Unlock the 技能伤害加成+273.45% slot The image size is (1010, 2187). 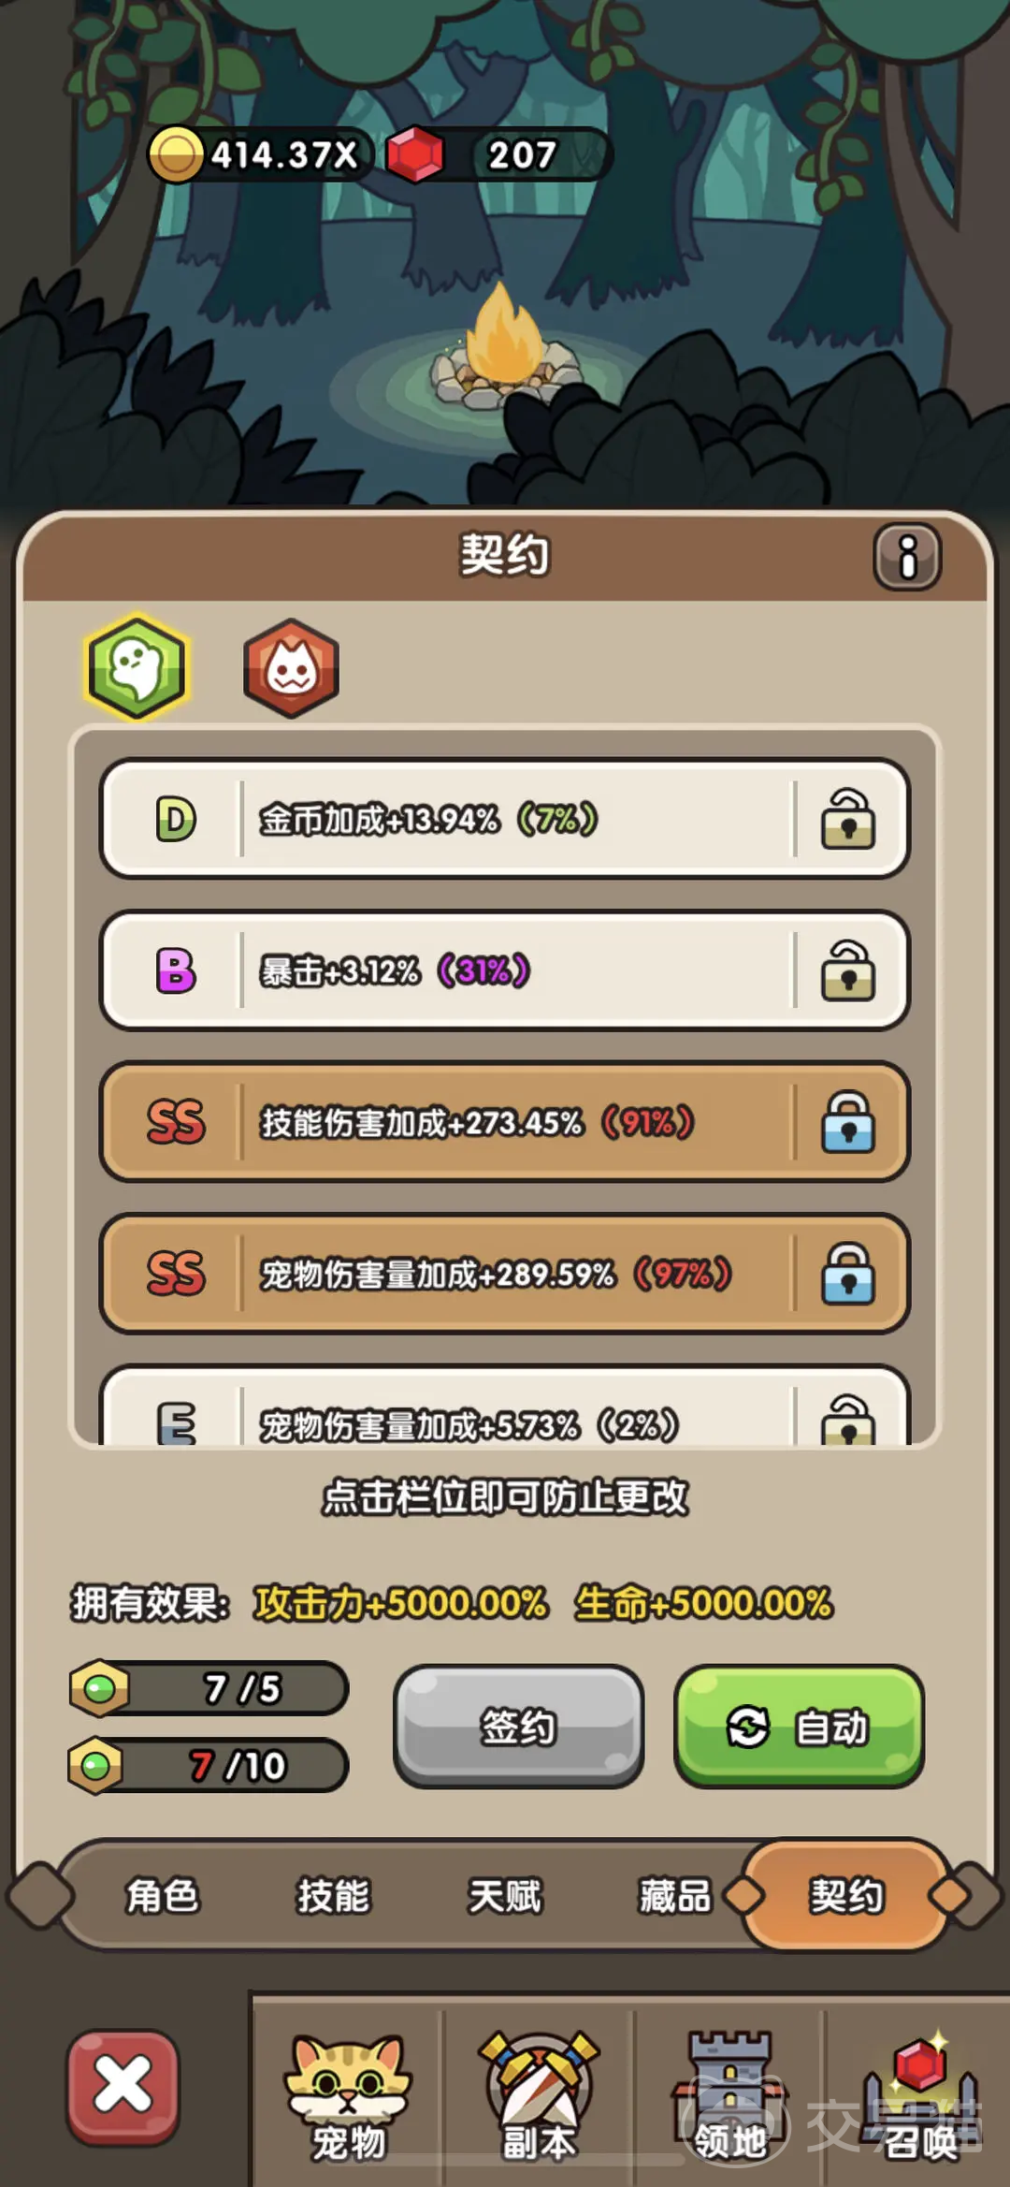pyautogui.click(x=848, y=1122)
